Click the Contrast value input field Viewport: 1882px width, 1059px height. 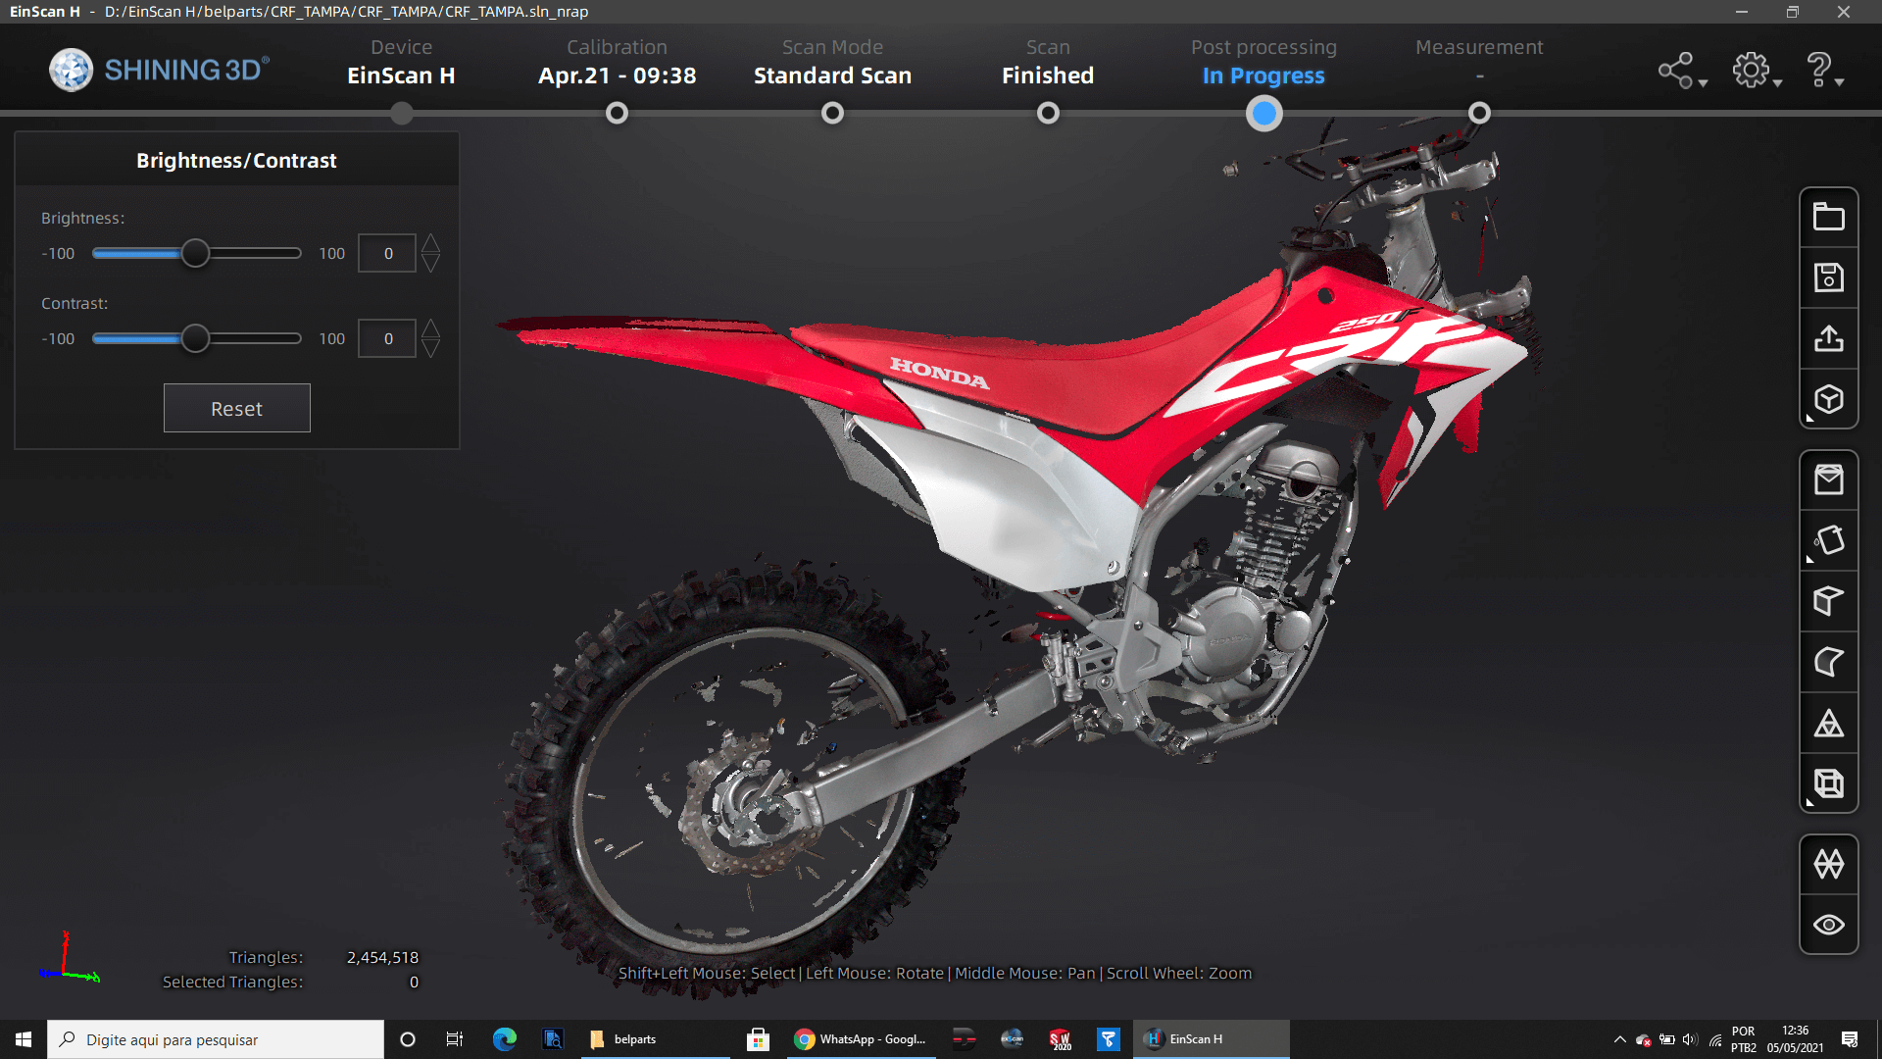click(387, 338)
